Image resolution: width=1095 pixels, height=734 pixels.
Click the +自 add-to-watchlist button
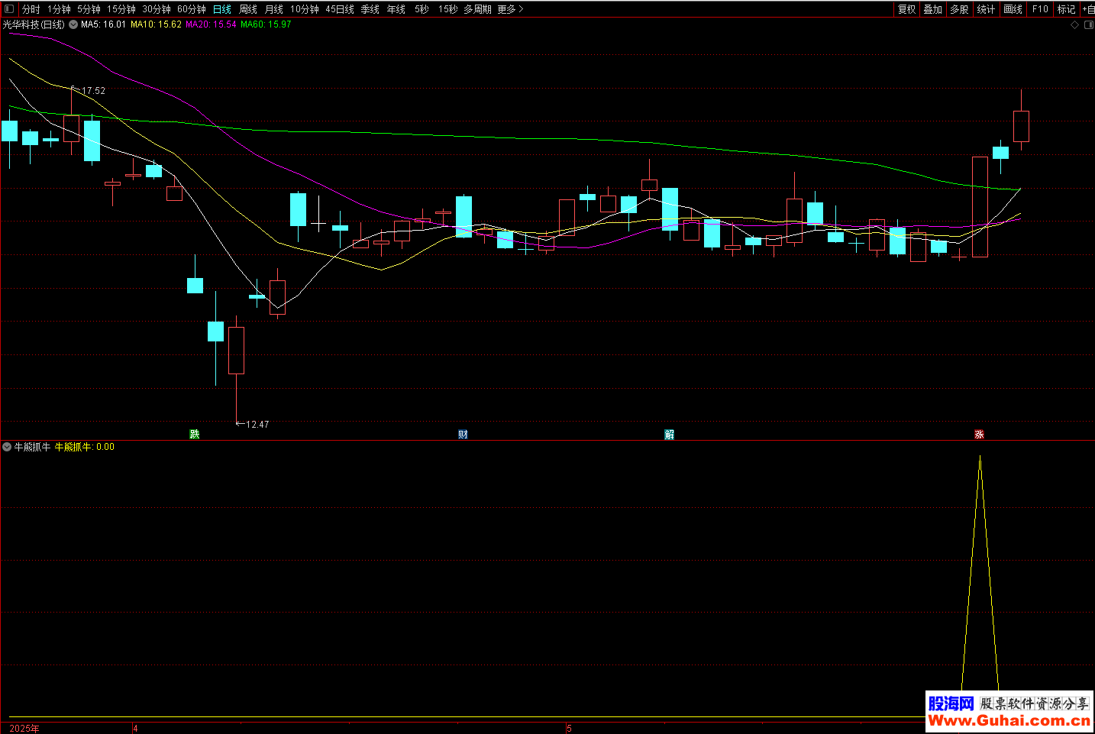coord(1088,9)
